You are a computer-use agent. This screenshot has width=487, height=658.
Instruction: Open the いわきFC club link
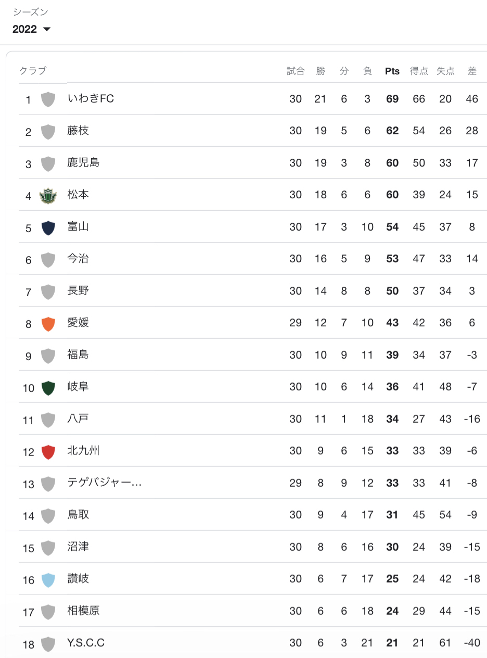click(x=91, y=98)
